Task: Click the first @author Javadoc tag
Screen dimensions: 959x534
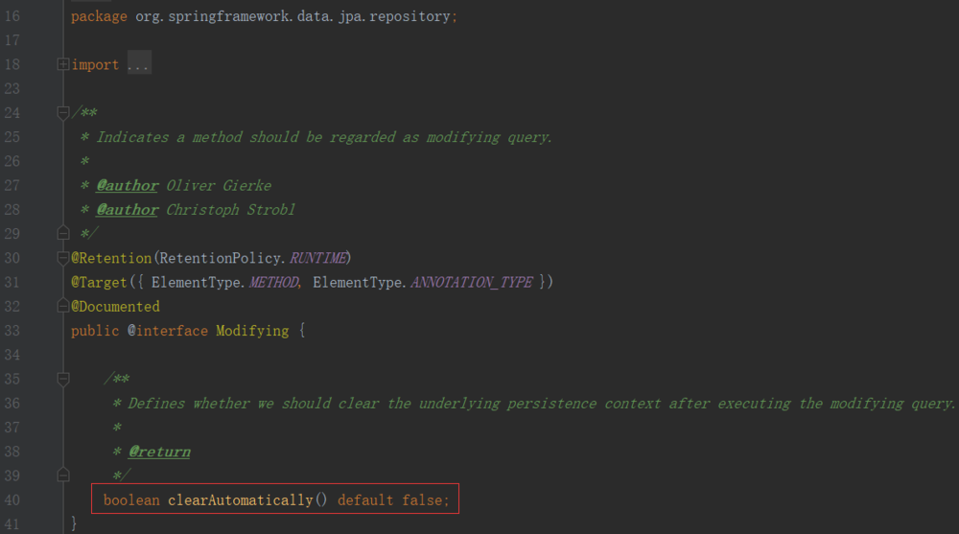Action: pyautogui.click(x=128, y=185)
